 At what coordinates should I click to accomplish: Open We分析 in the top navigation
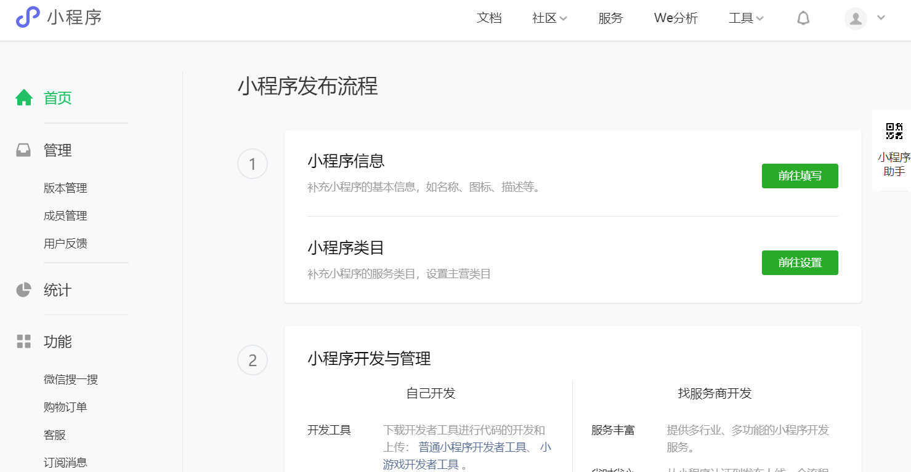click(x=676, y=18)
